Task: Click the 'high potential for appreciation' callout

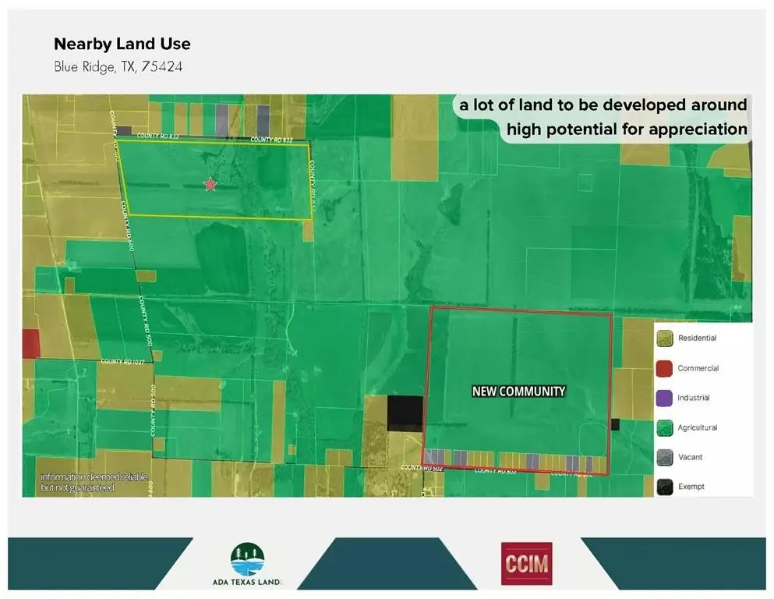Action: click(627, 129)
